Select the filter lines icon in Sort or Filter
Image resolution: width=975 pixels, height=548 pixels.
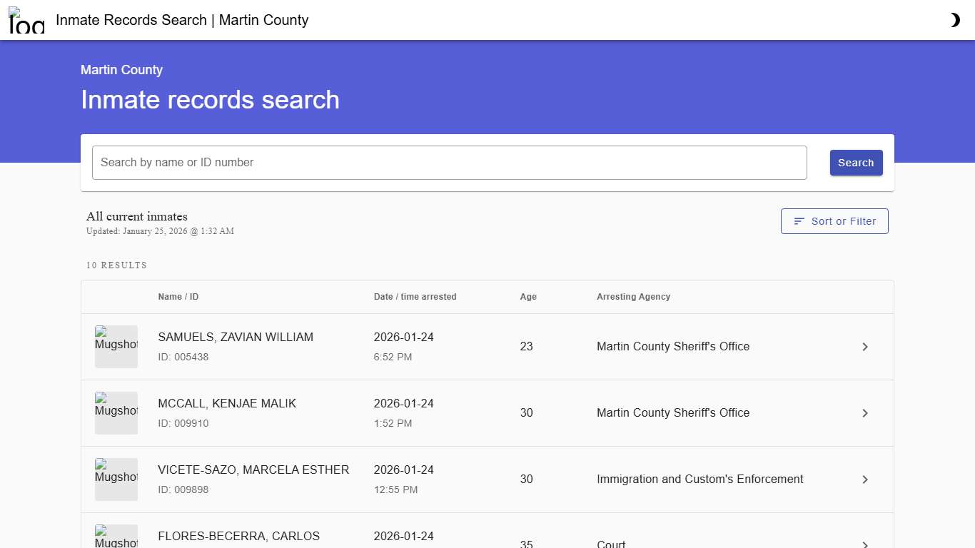tap(798, 221)
